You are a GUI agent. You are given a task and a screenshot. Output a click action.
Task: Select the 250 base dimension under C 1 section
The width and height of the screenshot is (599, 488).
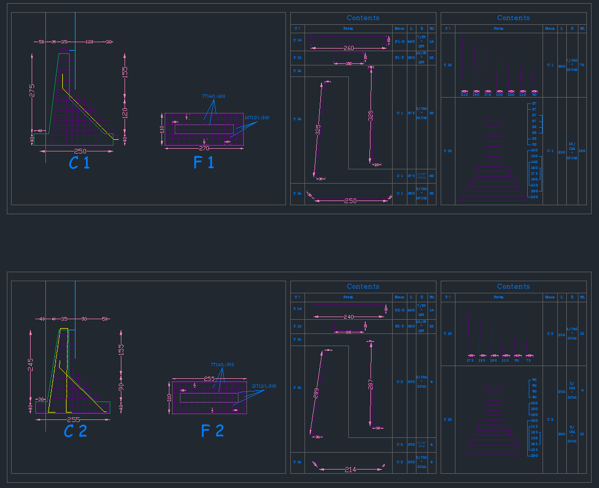point(80,151)
